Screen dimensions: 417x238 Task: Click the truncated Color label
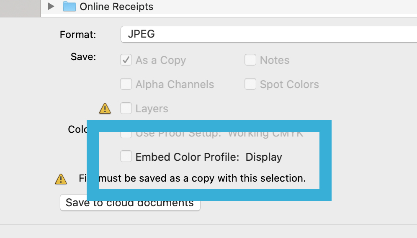(x=77, y=129)
